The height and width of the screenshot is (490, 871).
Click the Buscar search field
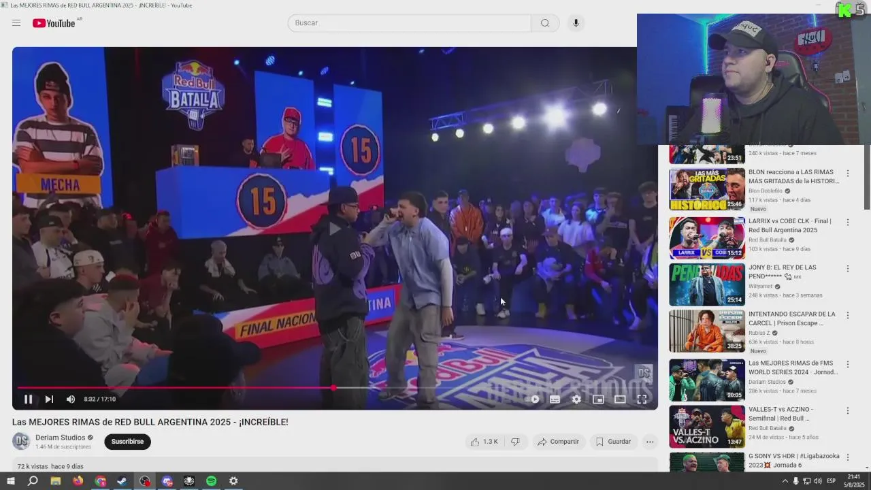409,23
